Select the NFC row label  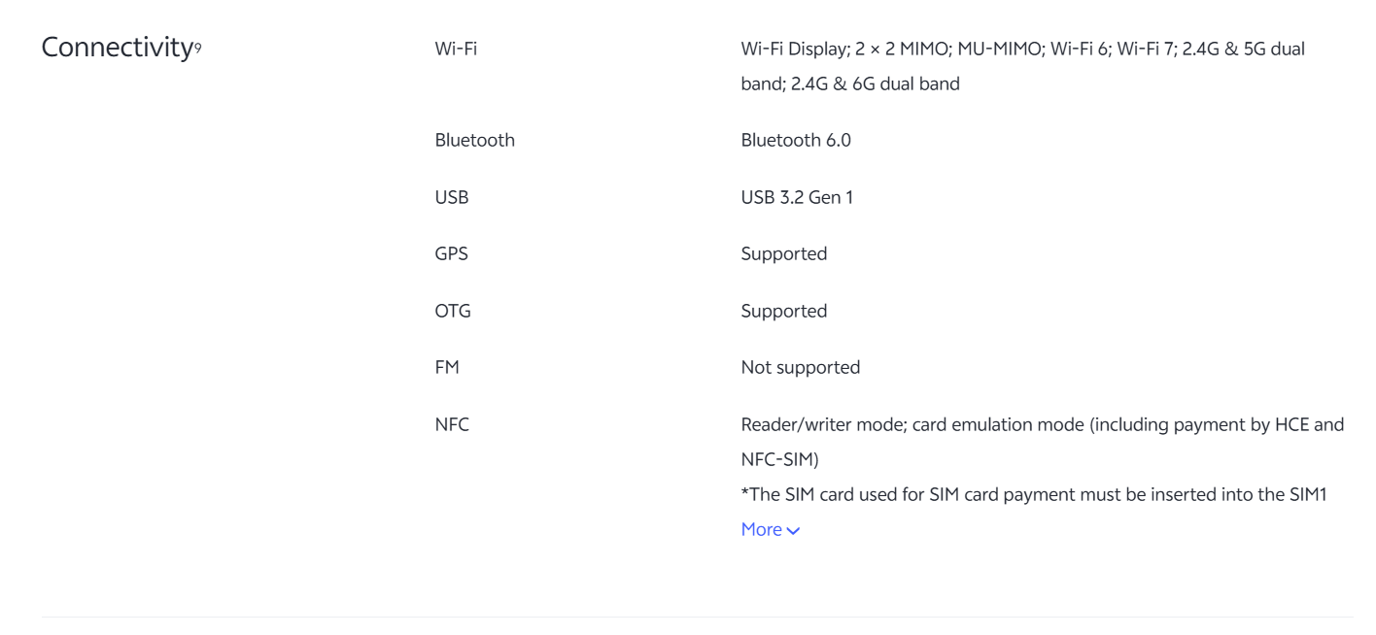coord(452,425)
